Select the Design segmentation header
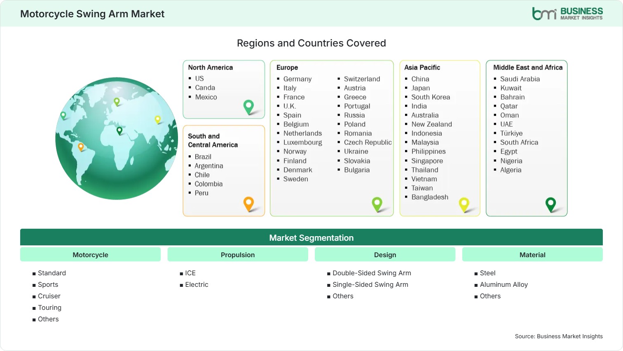 (x=385, y=255)
